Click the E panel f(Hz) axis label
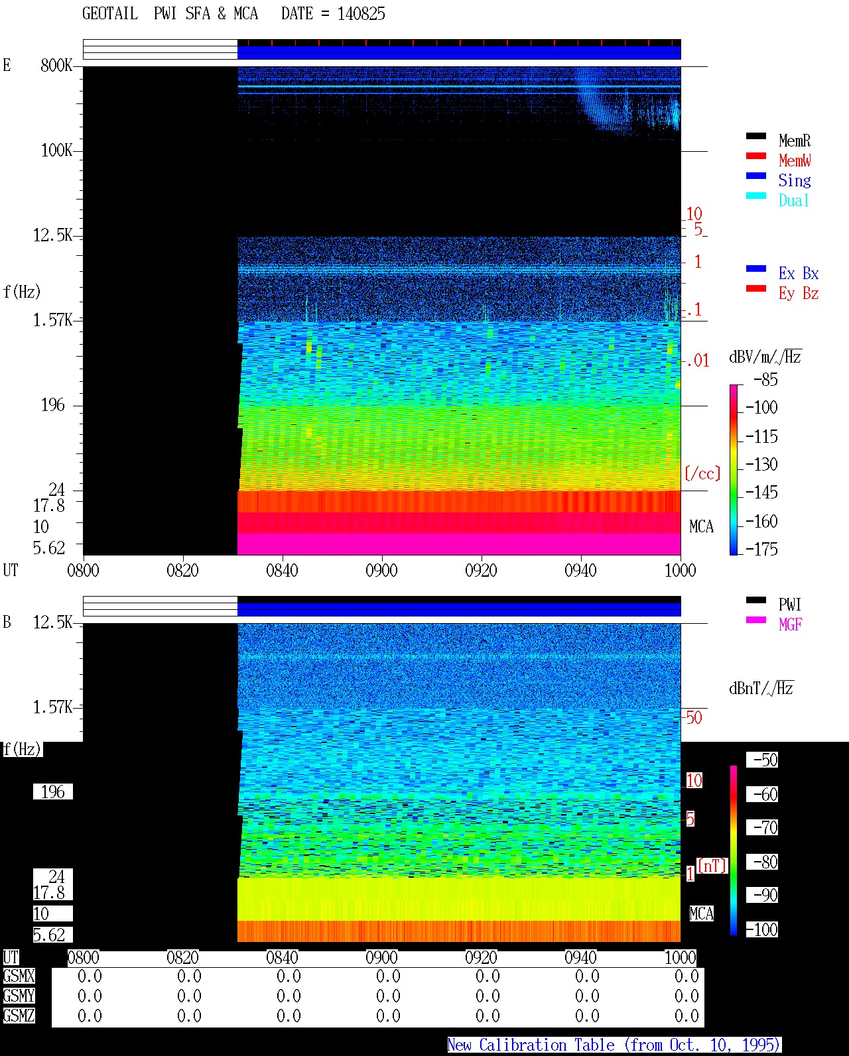Image resolution: width=849 pixels, height=1056 pixels. [x=22, y=292]
